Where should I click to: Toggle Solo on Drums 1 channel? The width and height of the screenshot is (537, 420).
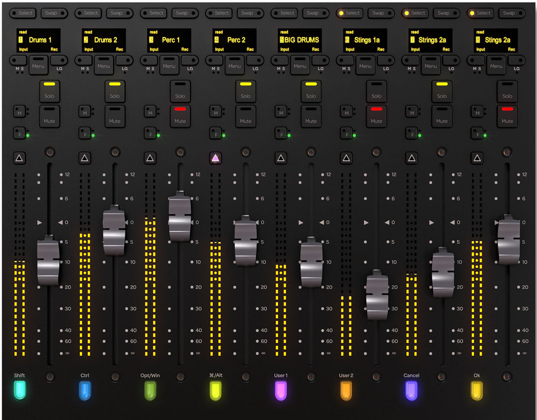pyautogui.click(x=49, y=91)
